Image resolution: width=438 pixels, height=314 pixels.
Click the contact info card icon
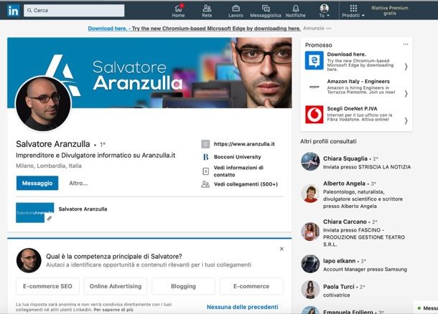click(x=205, y=171)
